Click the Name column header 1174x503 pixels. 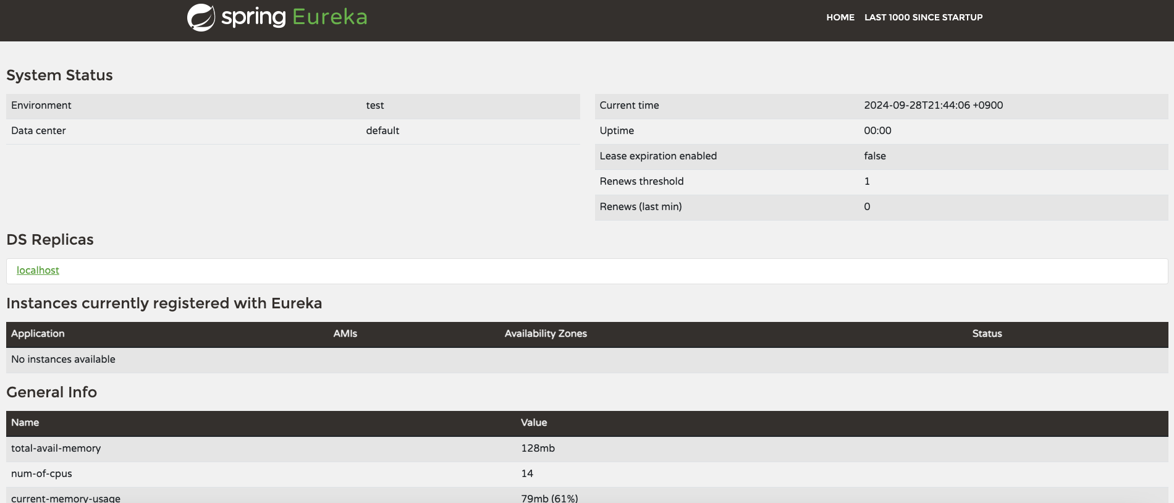(25, 423)
